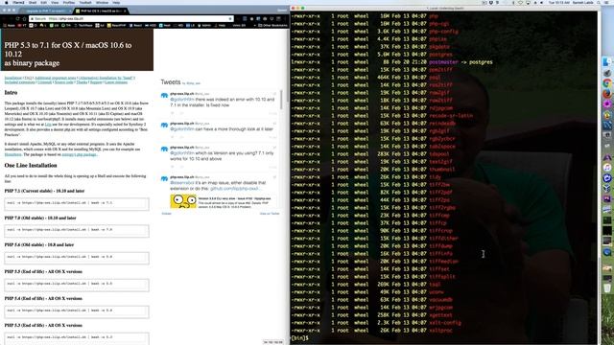Screen dimensions: 614x345
Task: Select the 'PHP for OS X / macOS' tab
Action: pos(100,11)
